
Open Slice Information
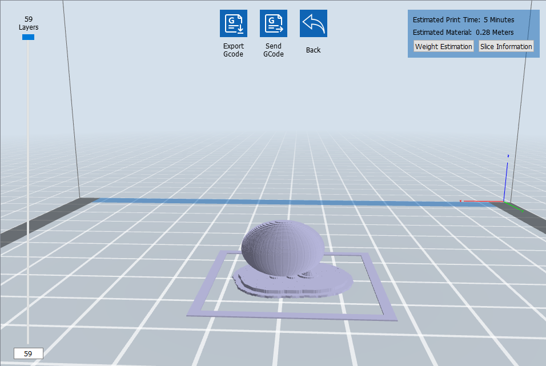[x=506, y=46]
